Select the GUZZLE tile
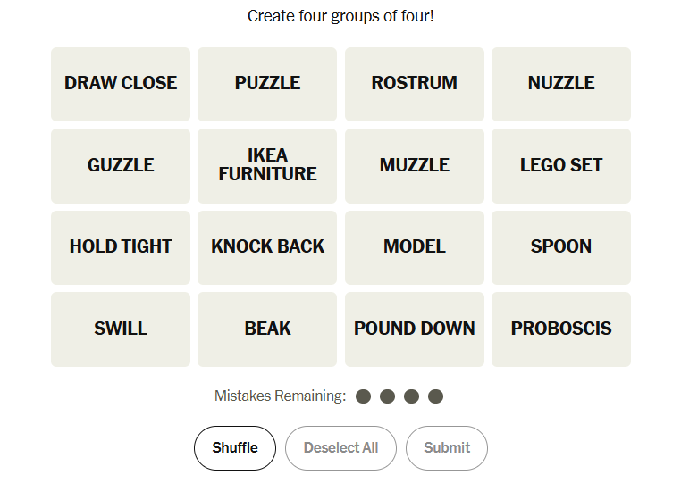 click(121, 165)
